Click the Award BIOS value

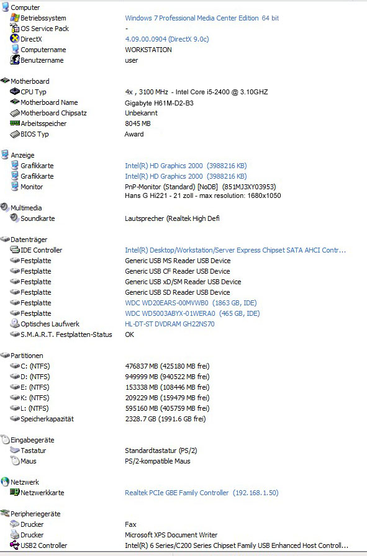(x=134, y=134)
